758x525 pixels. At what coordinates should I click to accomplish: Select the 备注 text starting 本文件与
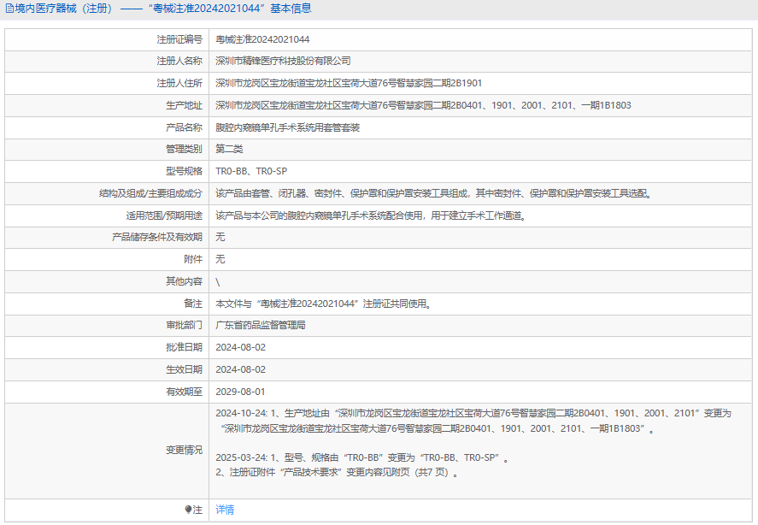pyautogui.click(x=324, y=304)
